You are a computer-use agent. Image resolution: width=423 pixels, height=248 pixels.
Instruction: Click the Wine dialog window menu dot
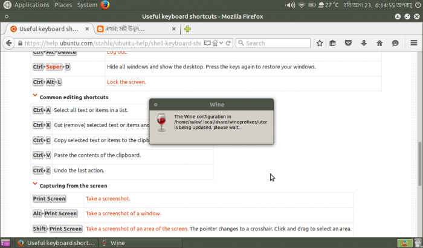click(x=156, y=105)
